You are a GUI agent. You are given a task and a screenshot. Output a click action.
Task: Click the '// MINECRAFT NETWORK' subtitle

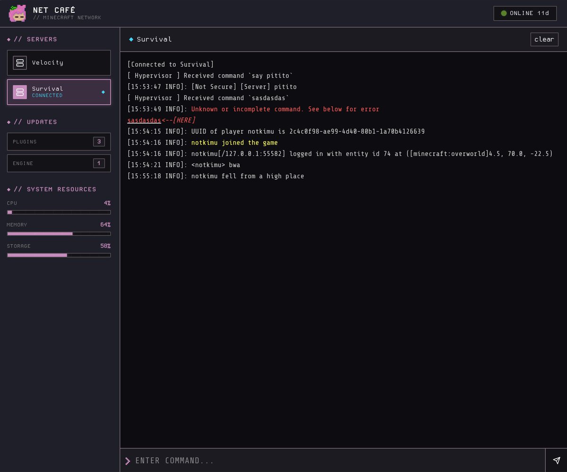point(67,18)
